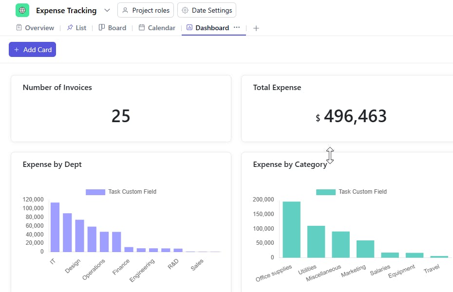Click the green globe project icon
The image size is (453, 292).
coord(22,10)
